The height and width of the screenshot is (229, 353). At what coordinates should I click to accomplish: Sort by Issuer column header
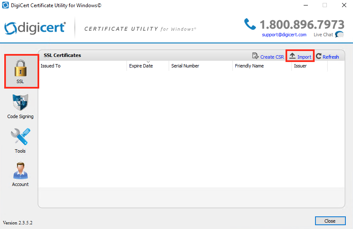(x=300, y=66)
